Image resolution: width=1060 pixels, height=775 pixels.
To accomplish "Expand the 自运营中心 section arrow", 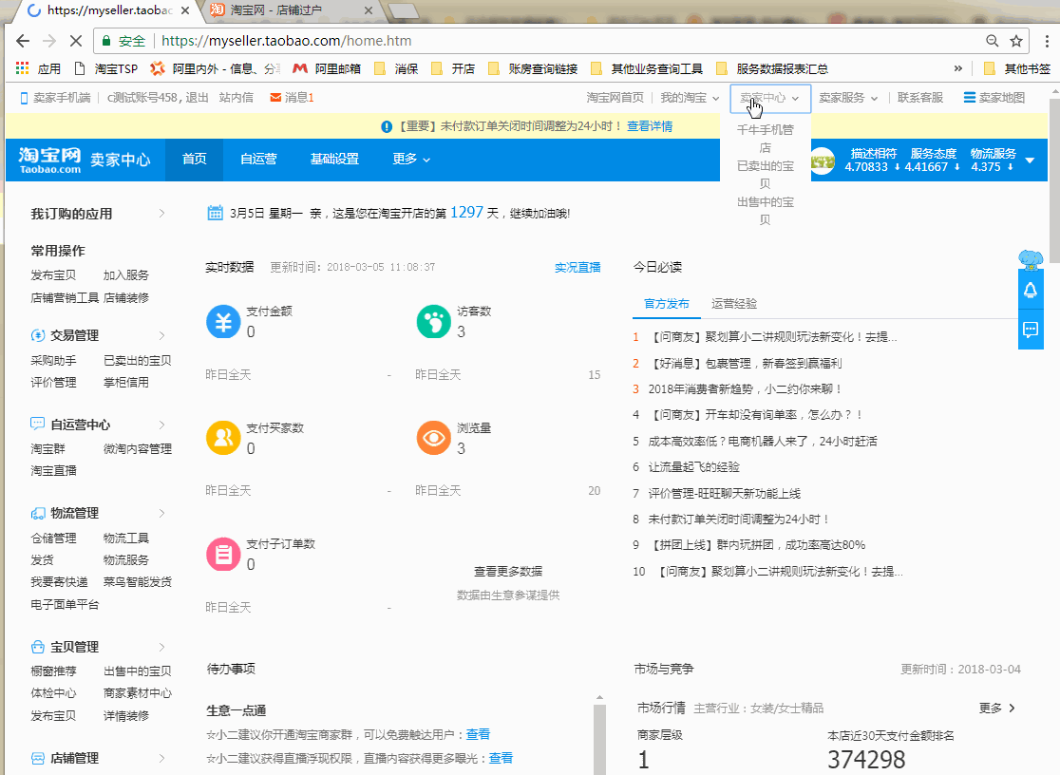I will tap(161, 425).
